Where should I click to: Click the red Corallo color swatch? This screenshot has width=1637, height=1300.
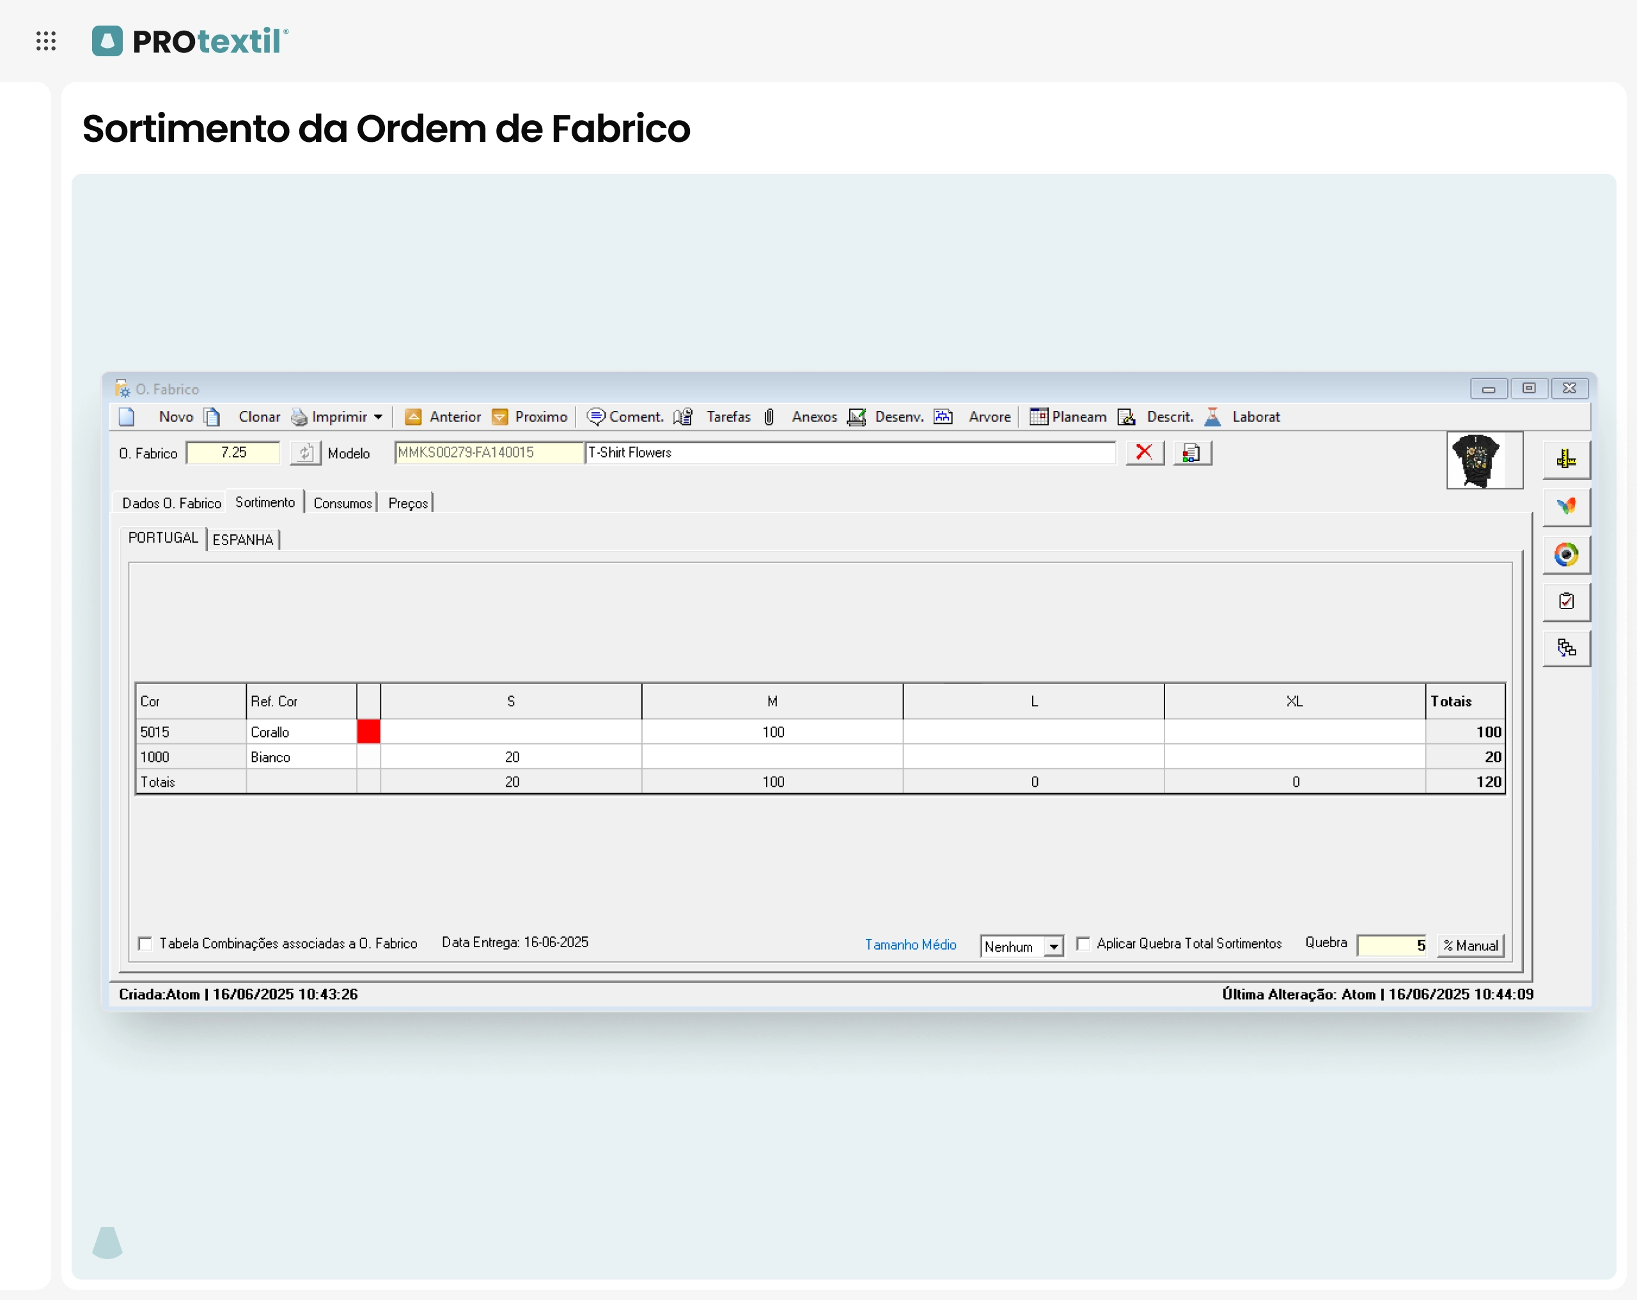click(x=368, y=732)
